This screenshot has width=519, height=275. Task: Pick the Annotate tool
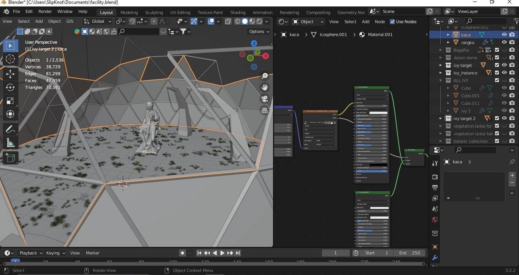[10, 129]
